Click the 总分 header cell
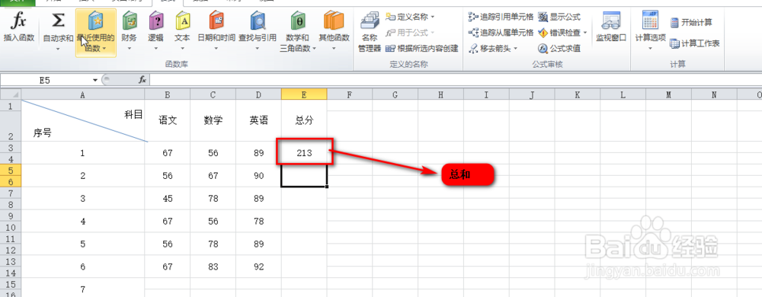762x297 pixels. point(304,121)
